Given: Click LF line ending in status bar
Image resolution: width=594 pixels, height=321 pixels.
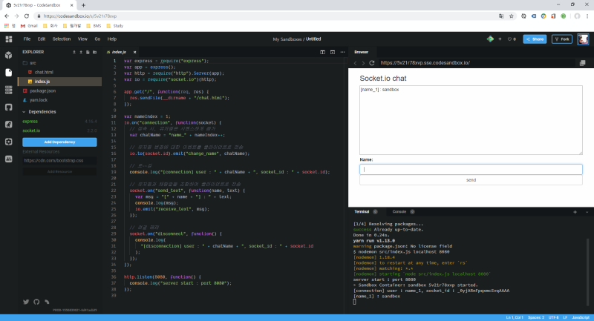Looking at the screenshot, I should 565,317.
